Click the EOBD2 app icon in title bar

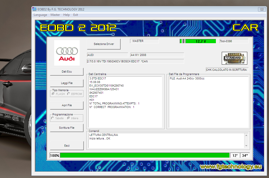[34, 9]
